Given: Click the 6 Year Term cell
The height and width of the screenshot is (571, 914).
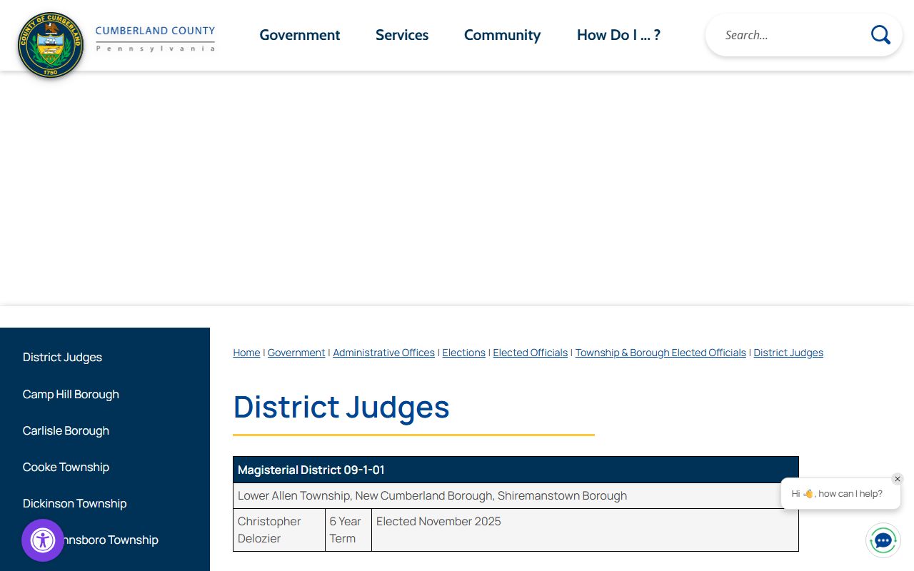Looking at the screenshot, I should click(x=348, y=530).
